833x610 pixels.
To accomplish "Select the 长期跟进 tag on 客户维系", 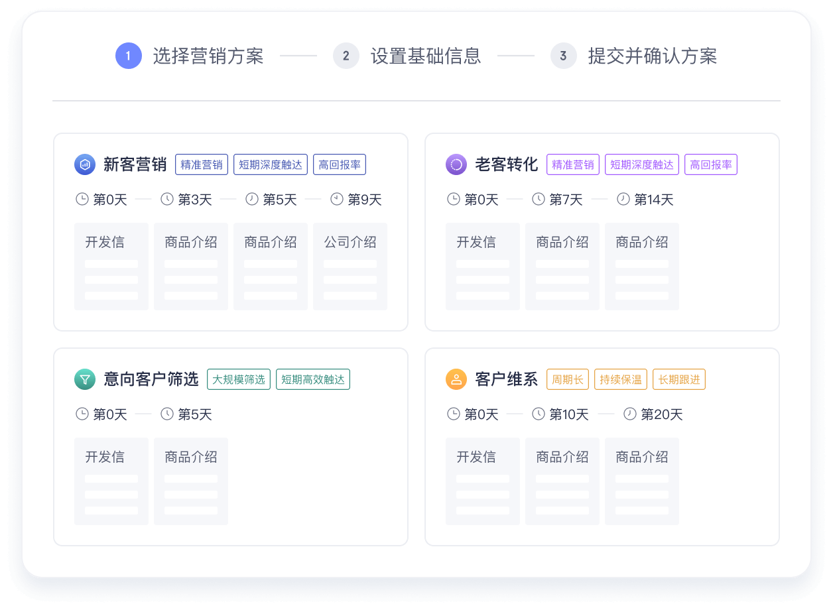I will click(x=678, y=379).
